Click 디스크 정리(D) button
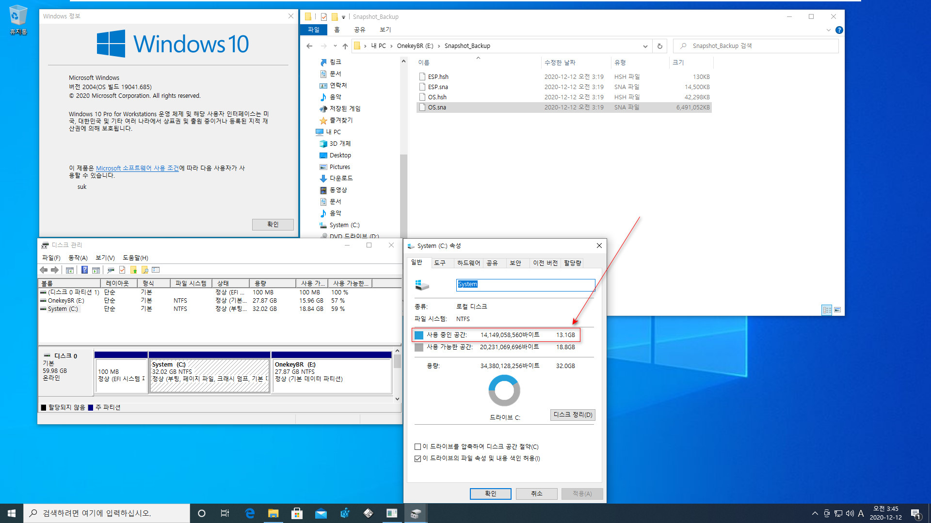The width and height of the screenshot is (931, 523). pos(573,415)
